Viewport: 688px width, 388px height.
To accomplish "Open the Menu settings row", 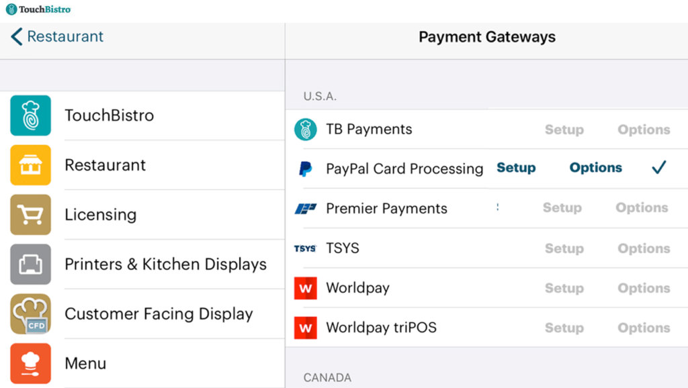I will pos(142,363).
